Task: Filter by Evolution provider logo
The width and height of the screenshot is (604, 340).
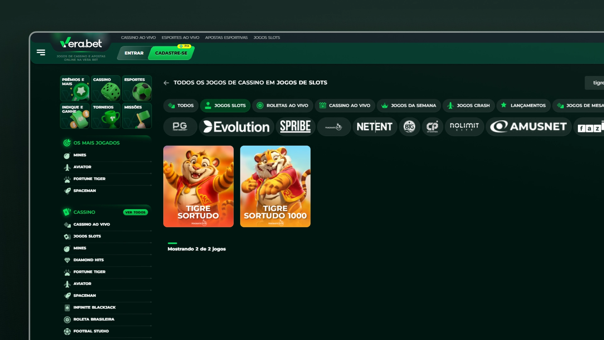Action: point(237,127)
